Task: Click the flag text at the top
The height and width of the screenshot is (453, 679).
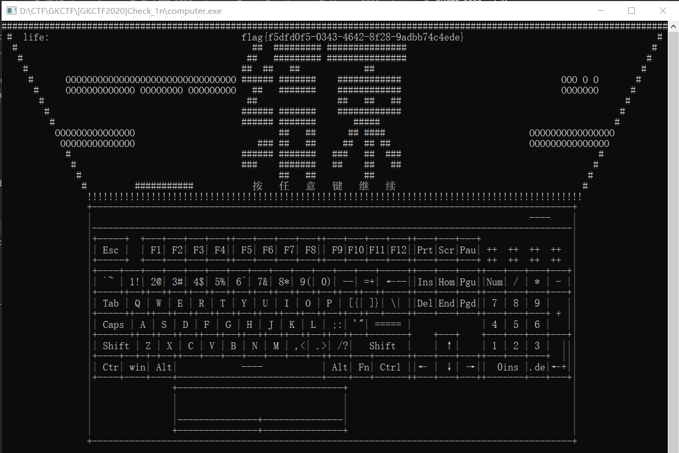Action: pos(352,37)
